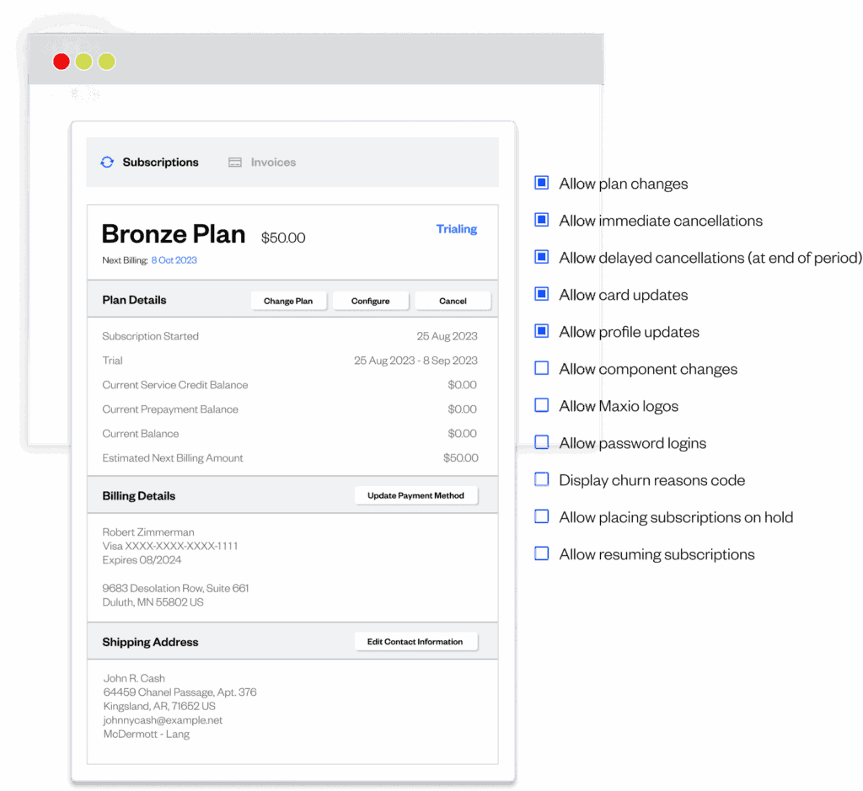
Task: Enable Allow Maxio logos
Action: pos(542,405)
